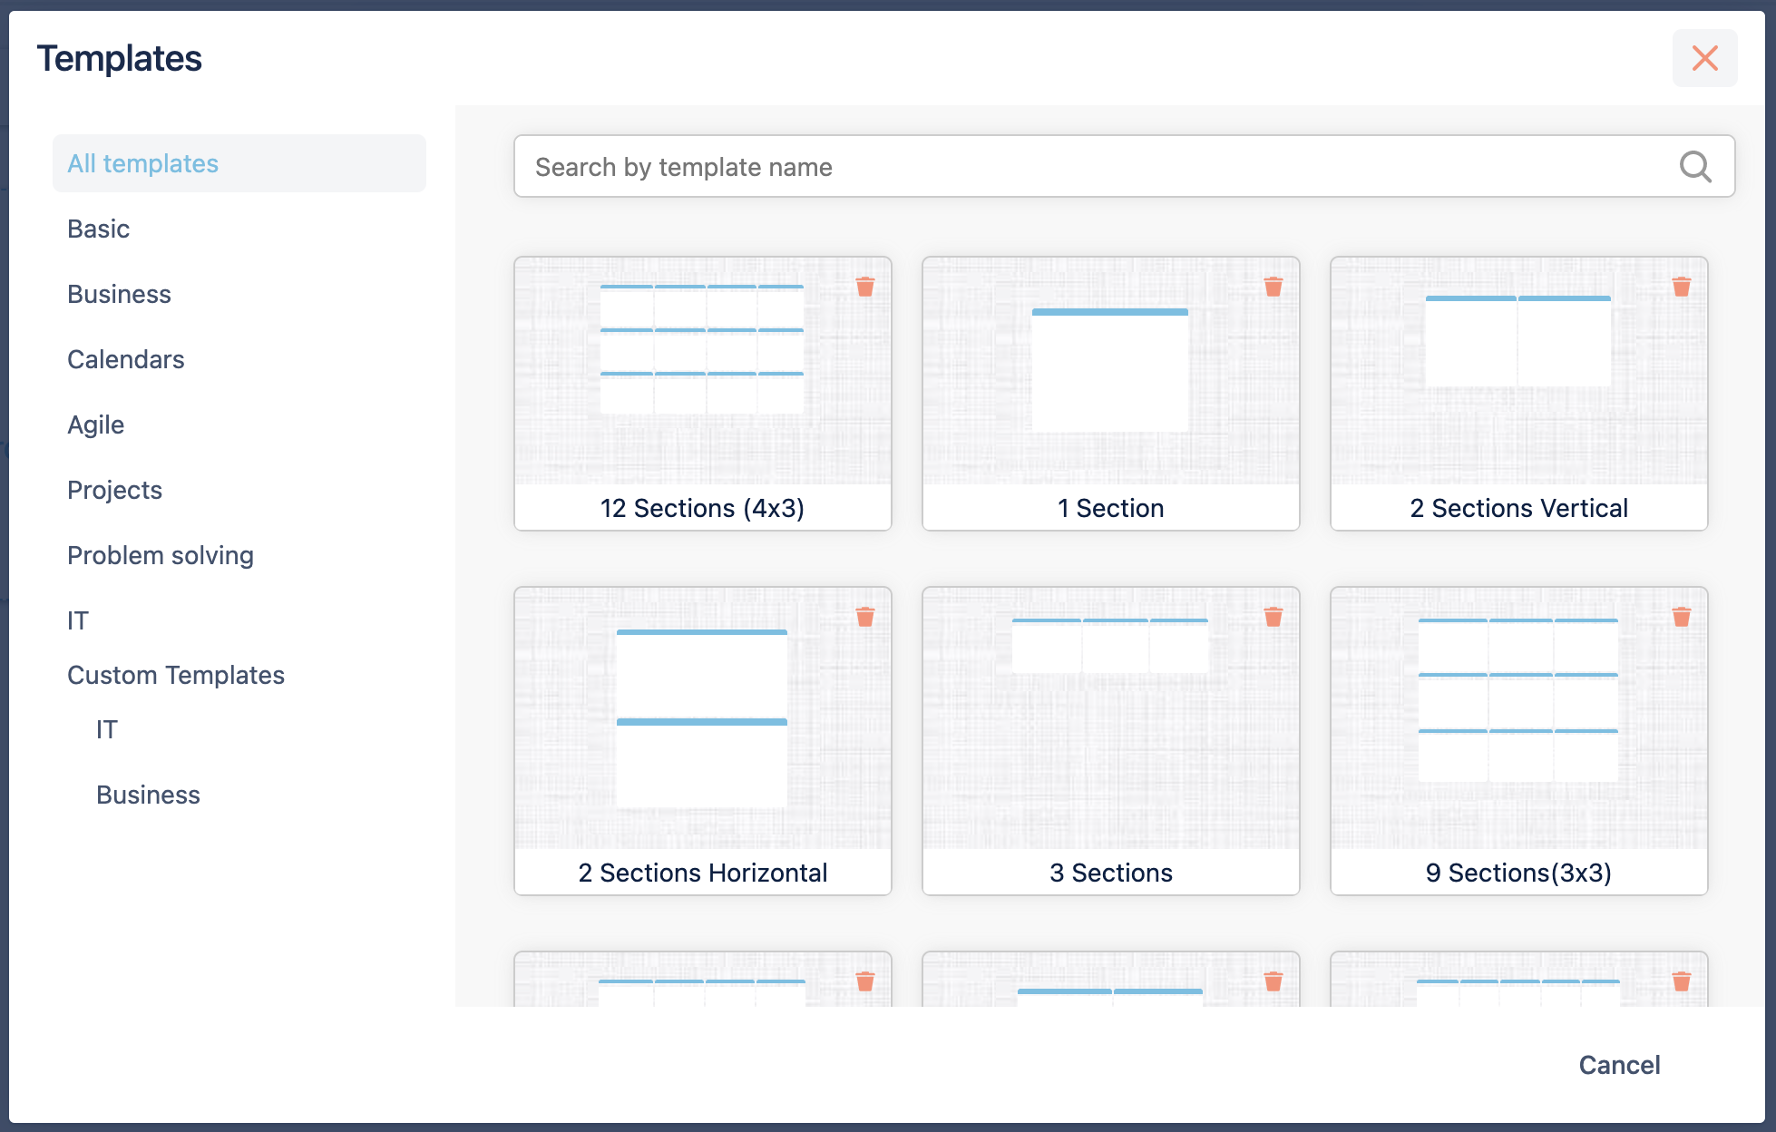This screenshot has width=1776, height=1132.
Task: Expand the Custom Templates group
Action: click(175, 675)
